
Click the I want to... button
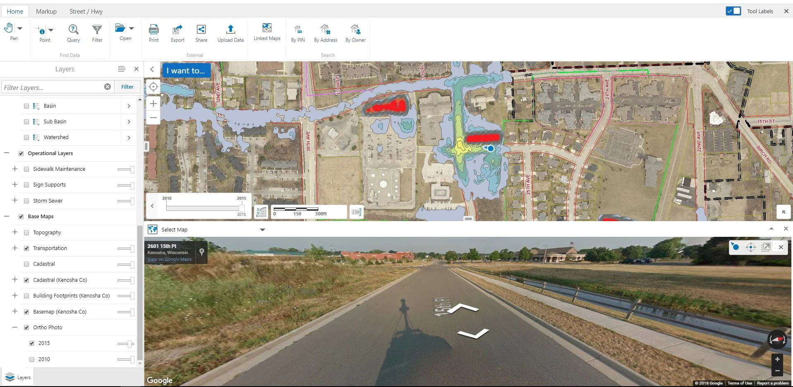coord(186,71)
